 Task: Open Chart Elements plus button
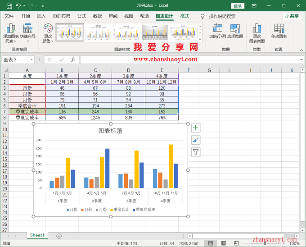196,128
